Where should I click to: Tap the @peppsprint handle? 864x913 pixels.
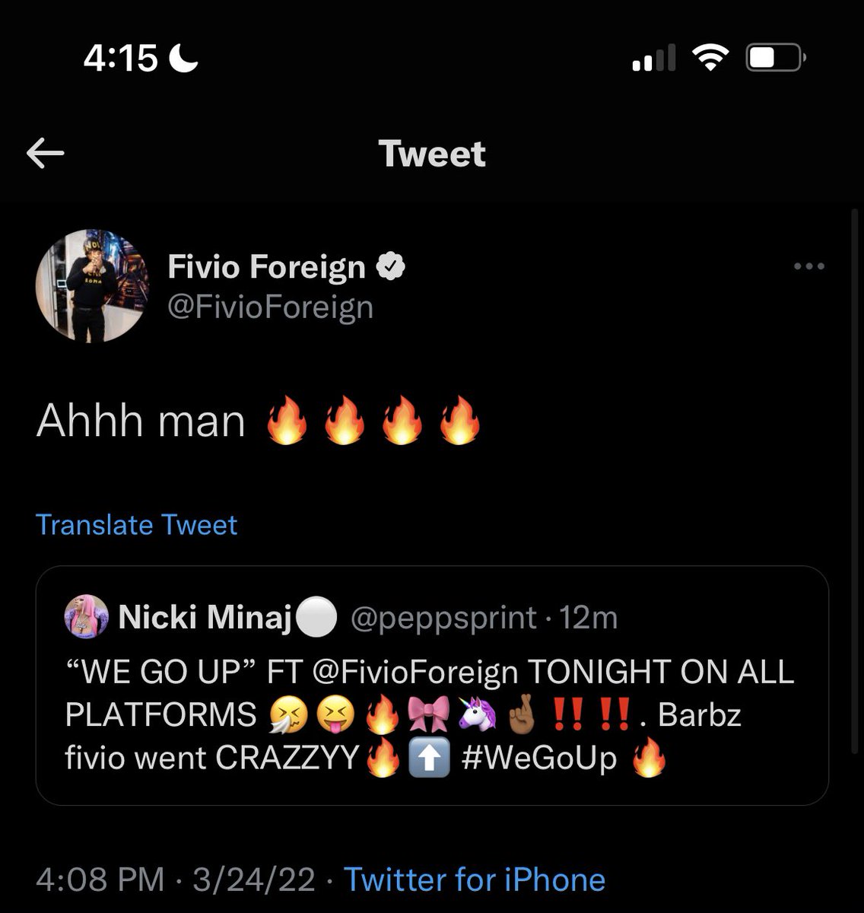point(443,618)
